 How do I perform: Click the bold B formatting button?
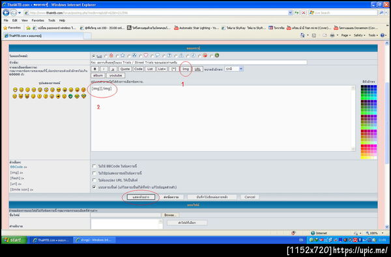coord(94,69)
